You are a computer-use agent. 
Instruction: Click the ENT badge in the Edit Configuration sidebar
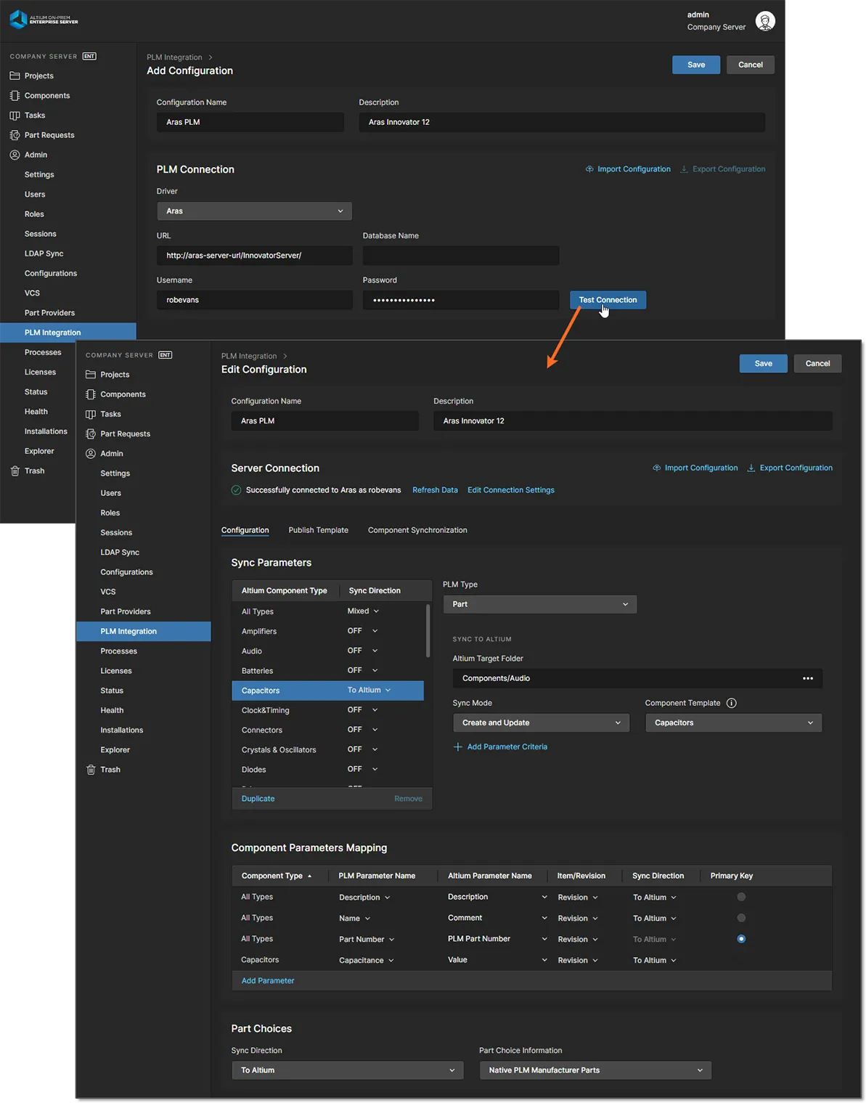166,355
